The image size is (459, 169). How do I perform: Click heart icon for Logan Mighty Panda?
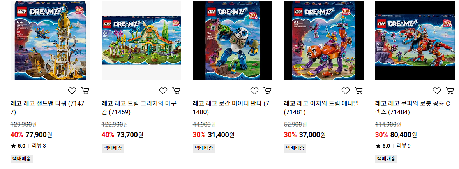click(x=254, y=91)
